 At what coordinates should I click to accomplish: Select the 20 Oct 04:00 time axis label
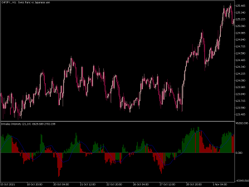coord(61,185)
